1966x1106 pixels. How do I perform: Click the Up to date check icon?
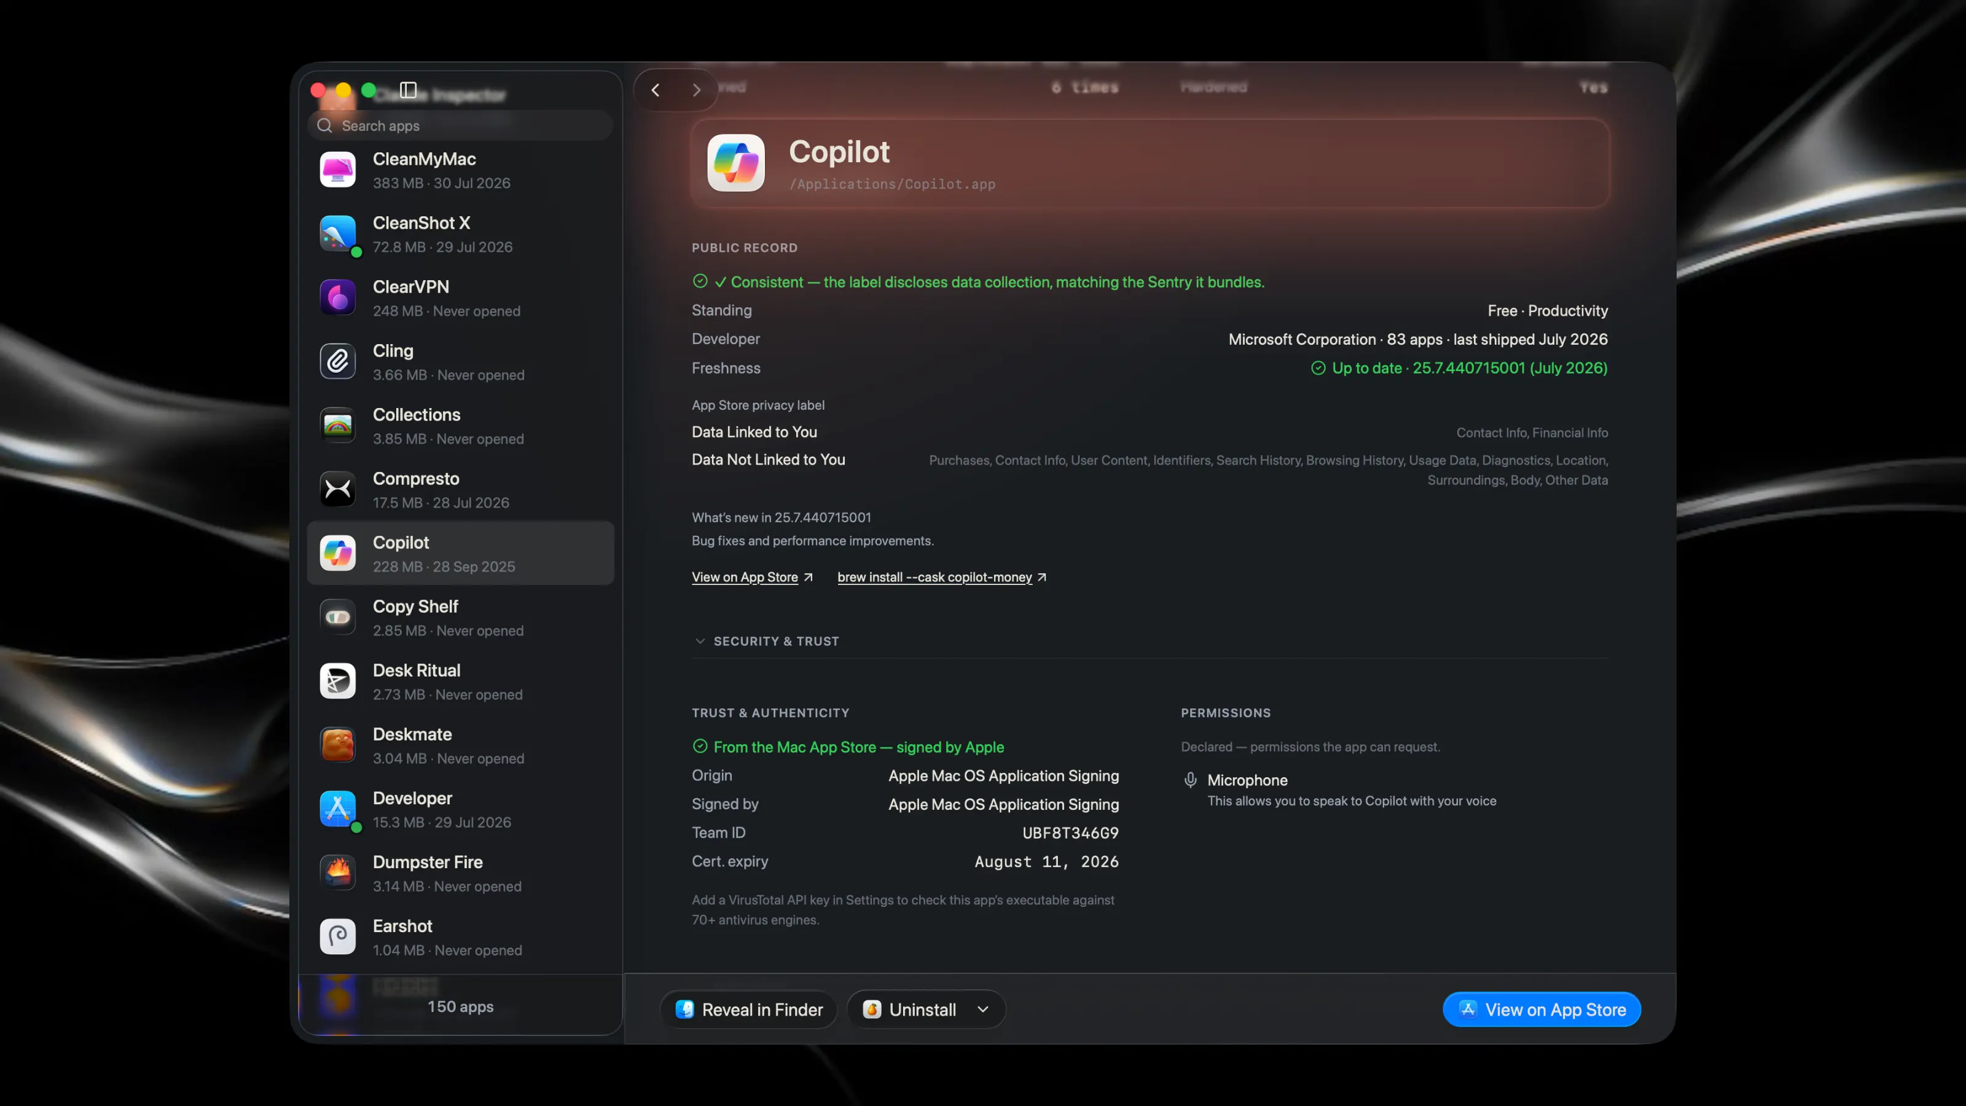tap(1318, 368)
